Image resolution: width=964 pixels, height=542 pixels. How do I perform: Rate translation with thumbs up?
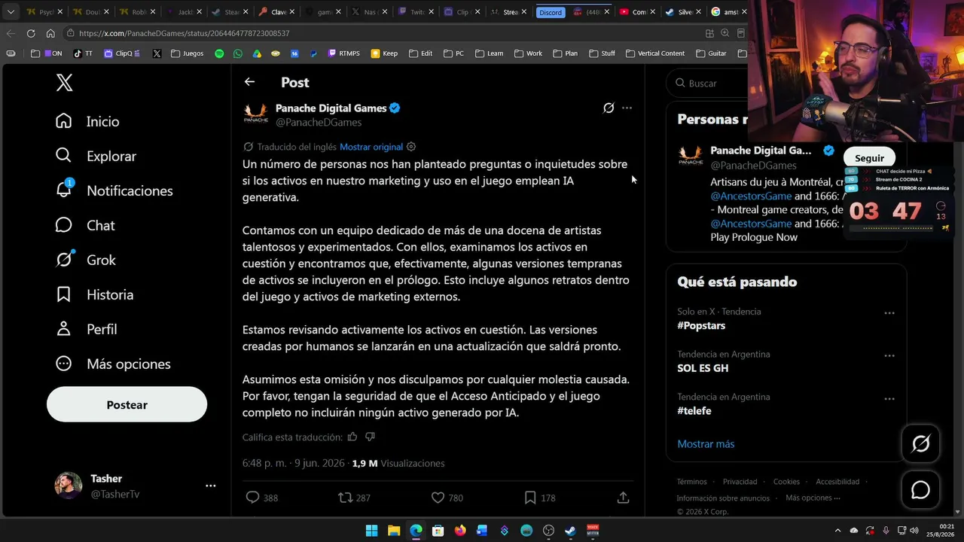coord(352,437)
